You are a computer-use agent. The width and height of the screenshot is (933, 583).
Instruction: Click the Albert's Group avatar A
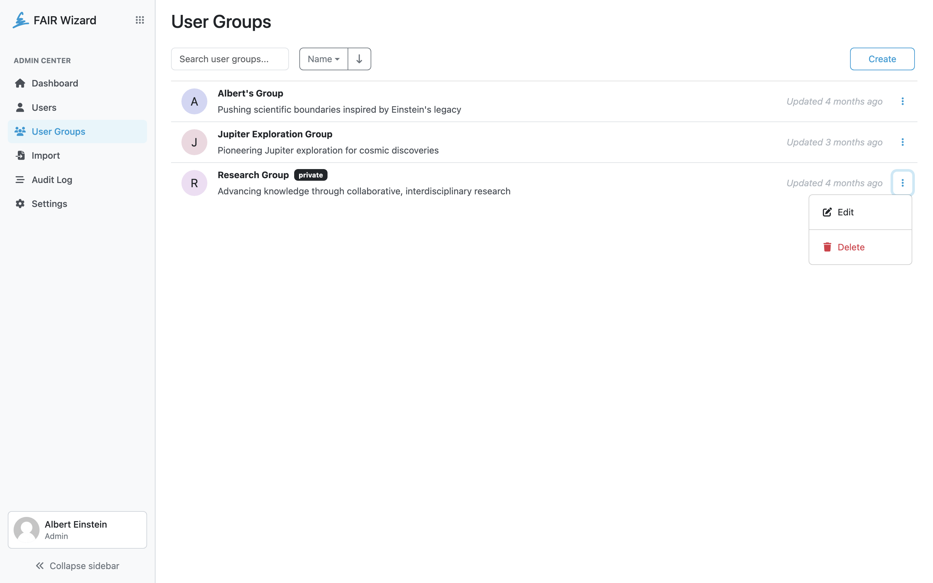click(x=194, y=101)
